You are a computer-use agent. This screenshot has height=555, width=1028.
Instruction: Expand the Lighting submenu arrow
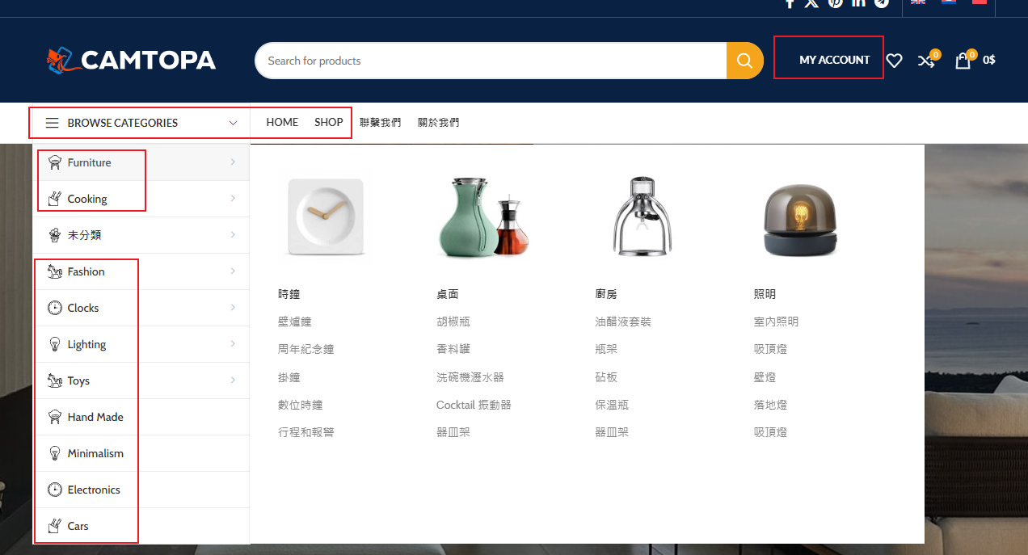click(x=233, y=344)
